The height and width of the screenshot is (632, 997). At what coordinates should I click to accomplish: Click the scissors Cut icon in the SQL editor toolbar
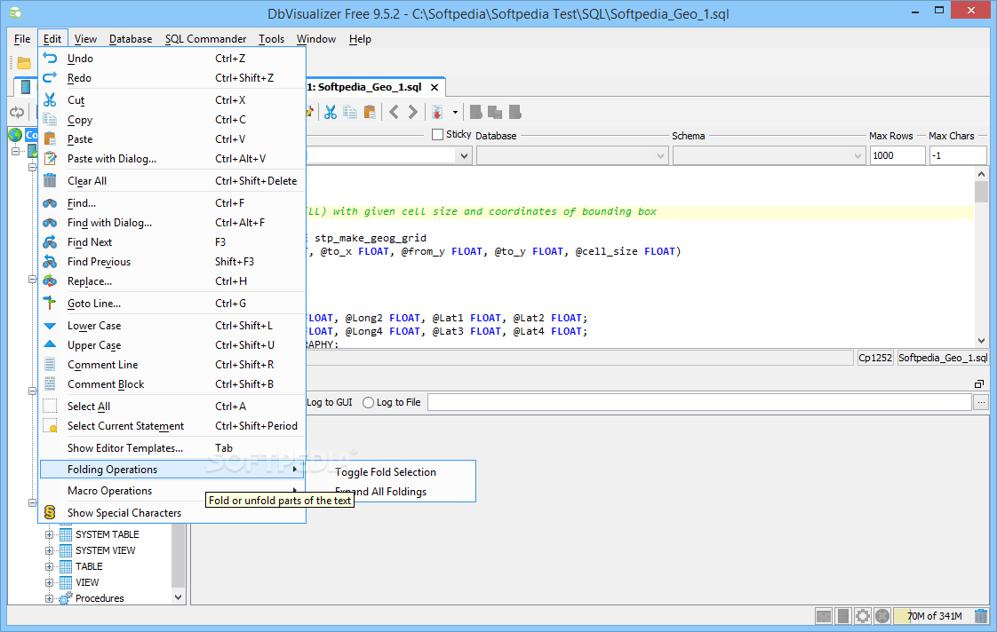(331, 113)
